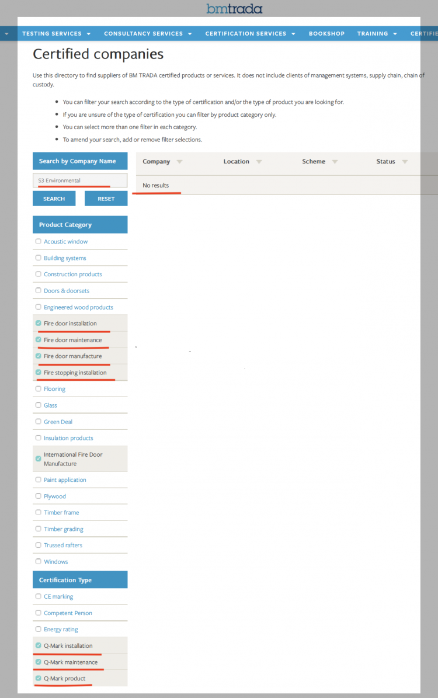
Task: Check the Insulation products checkbox
Action: pos(39,437)
